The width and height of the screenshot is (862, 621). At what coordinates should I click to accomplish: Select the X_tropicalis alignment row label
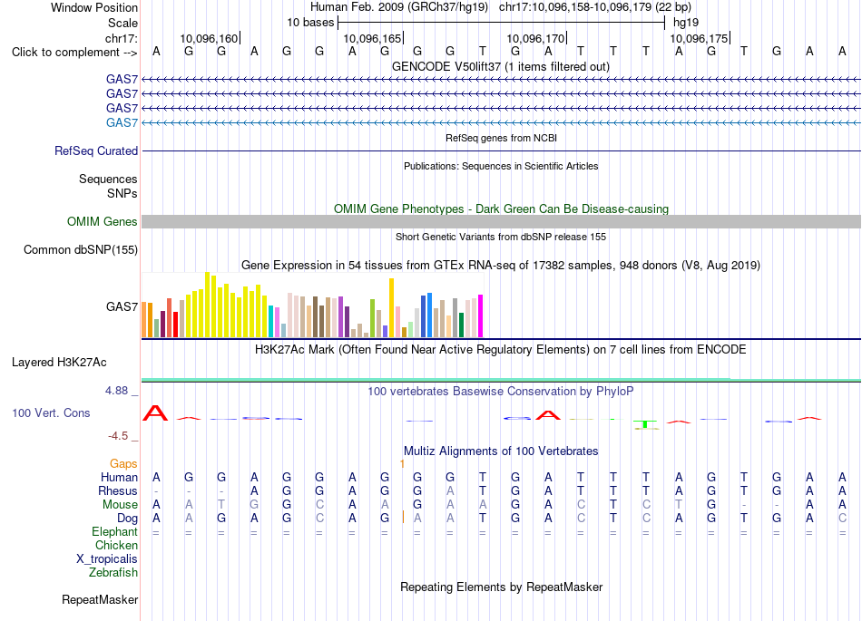pyautogui.click(x=107, y=559)
